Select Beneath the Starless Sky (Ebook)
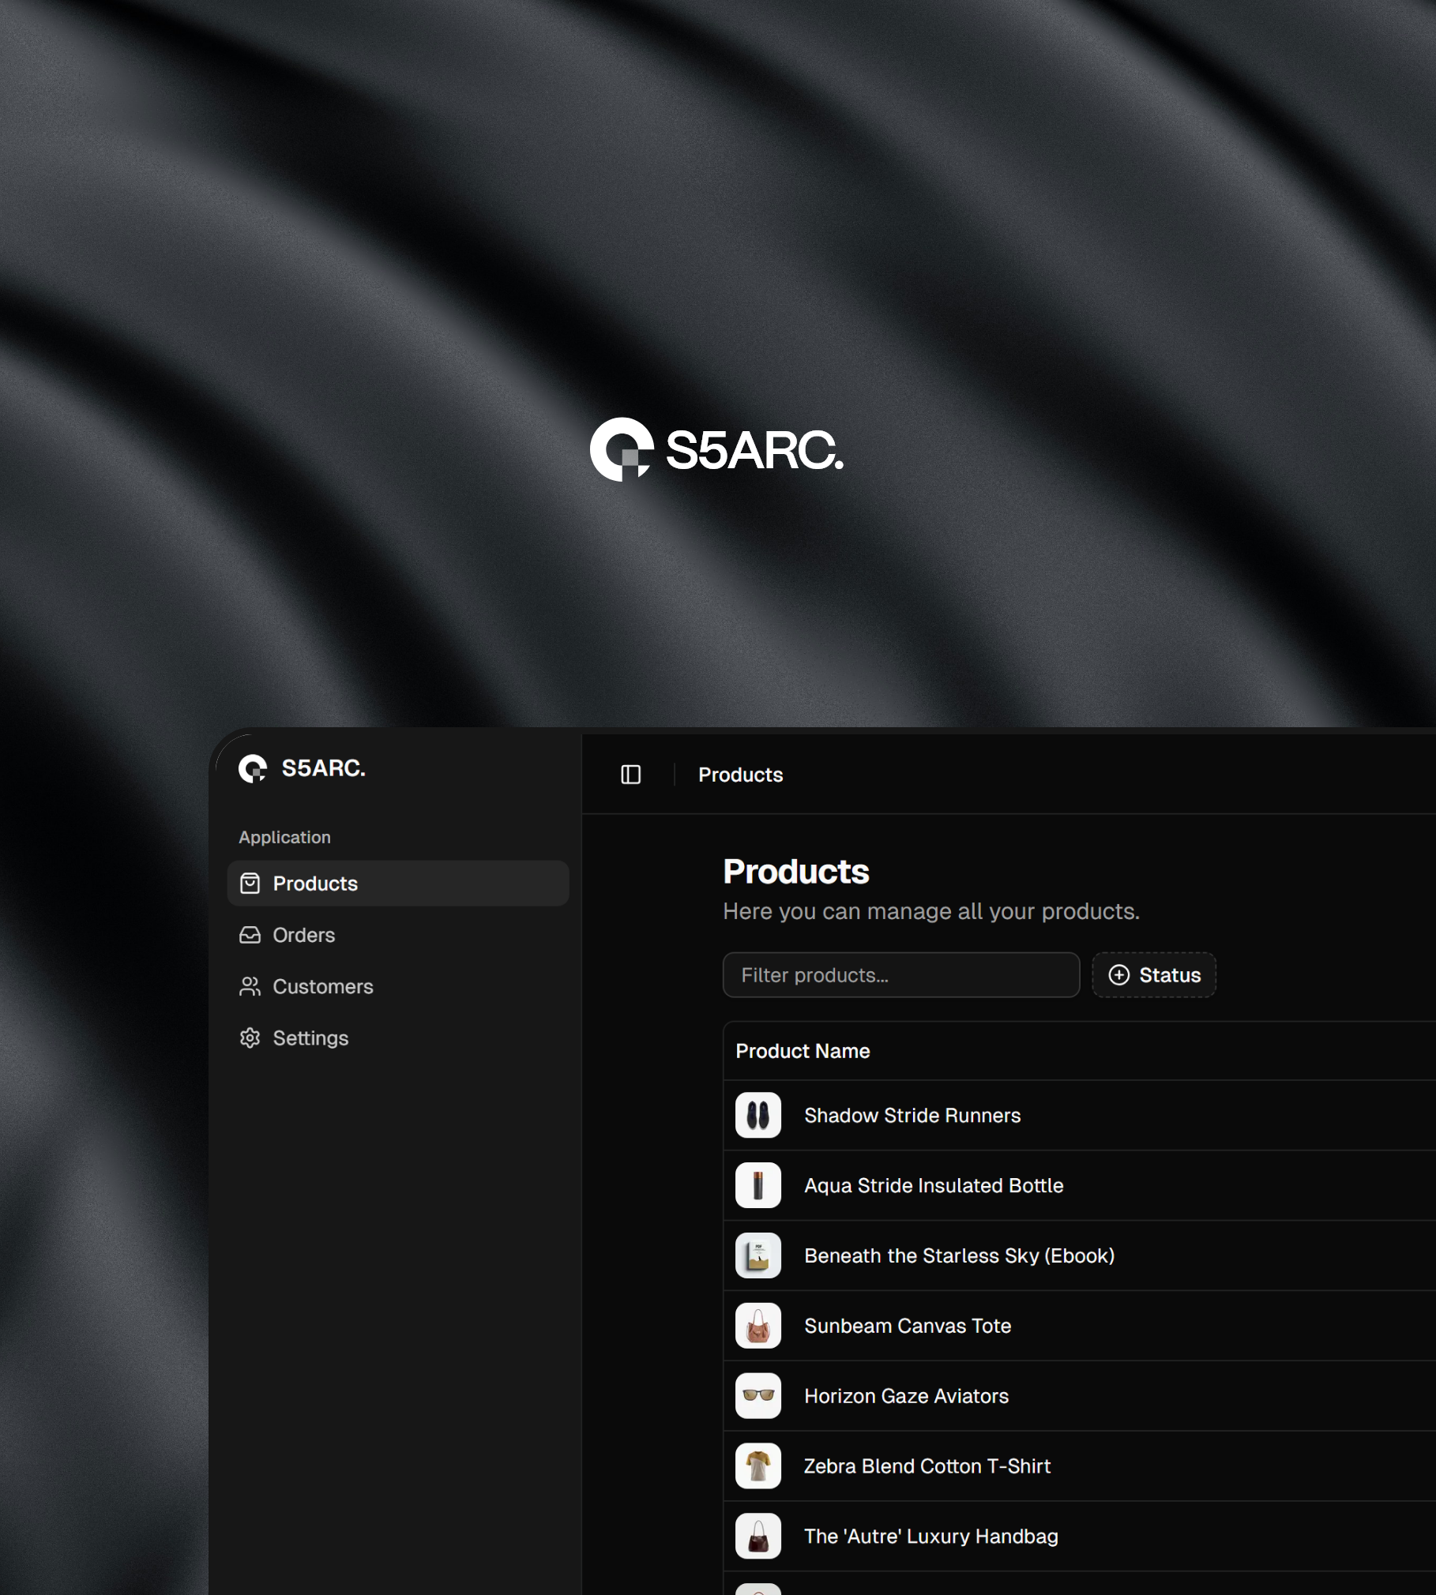The image size is (1436, 1595). (958, 1255)
